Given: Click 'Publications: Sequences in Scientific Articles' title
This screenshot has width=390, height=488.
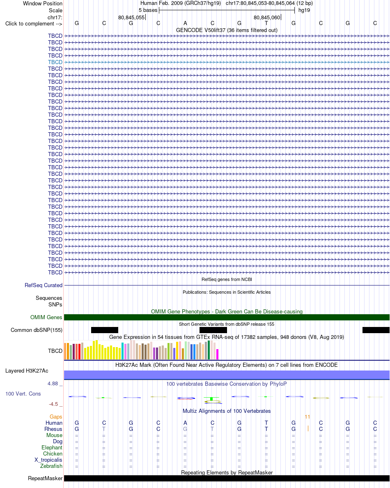Looking at the screenshot, I should [227, 292].
